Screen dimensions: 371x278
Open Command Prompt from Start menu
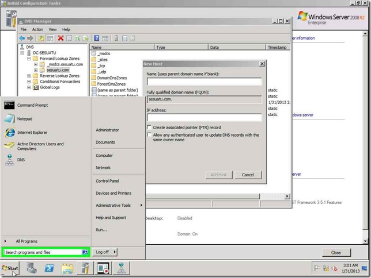pos(32,105)
